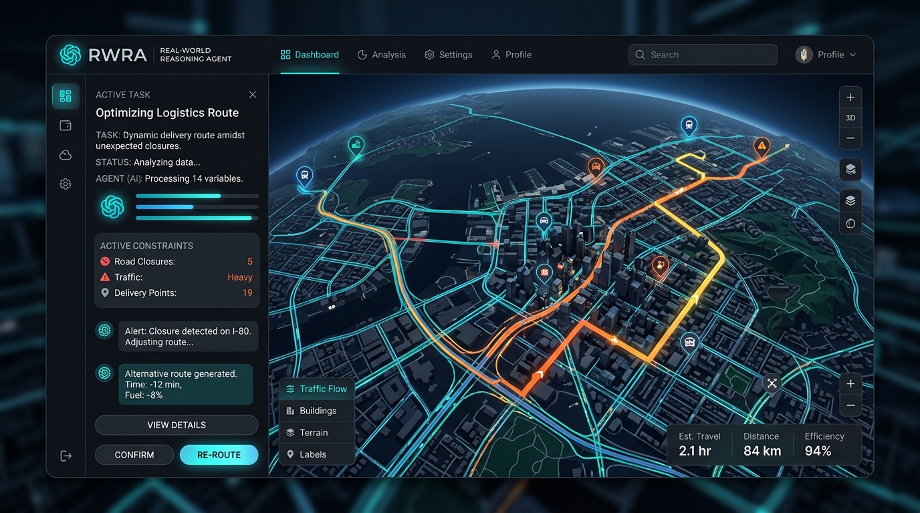This screenshot has height=513, width=920.
Task: Toggle the 3D map view
Action: pyautogui.click(x=850, y=118)
